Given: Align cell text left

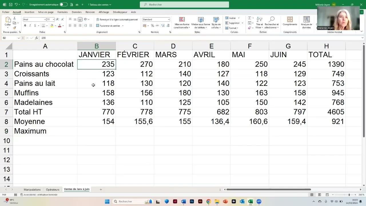Looking at the screenshot, I should (x=70, y=25).
